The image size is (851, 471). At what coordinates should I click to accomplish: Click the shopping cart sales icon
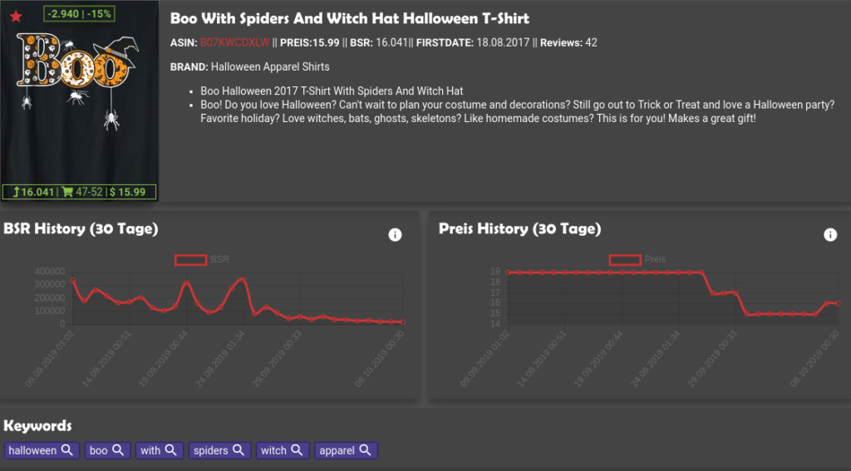tap(67, 192)
